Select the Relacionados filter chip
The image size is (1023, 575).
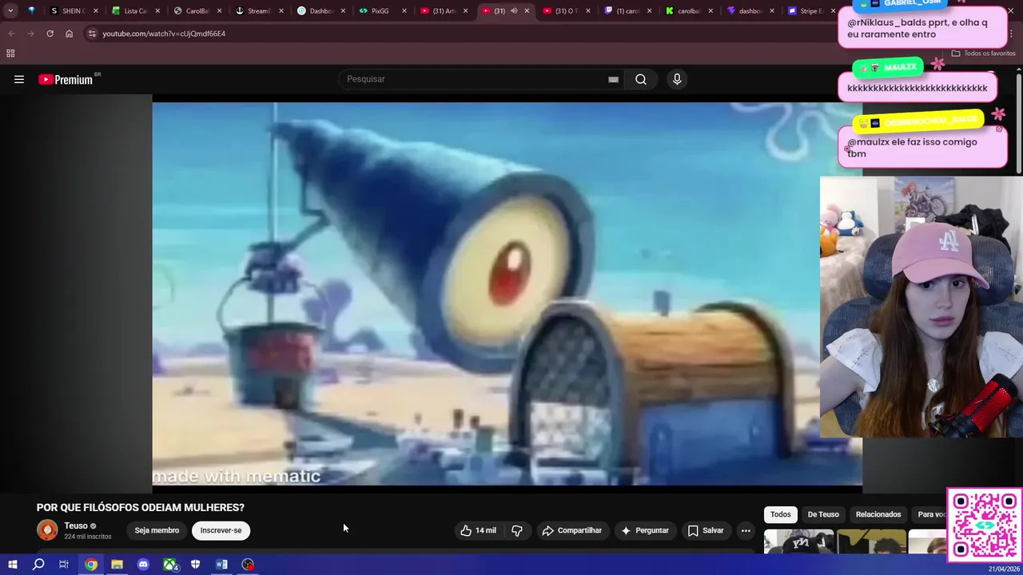click(878, 514)
